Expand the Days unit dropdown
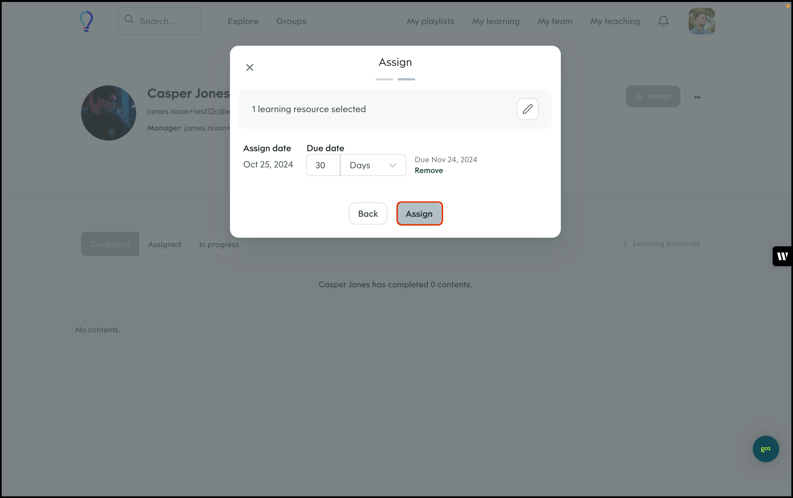 tap(373, 165)
